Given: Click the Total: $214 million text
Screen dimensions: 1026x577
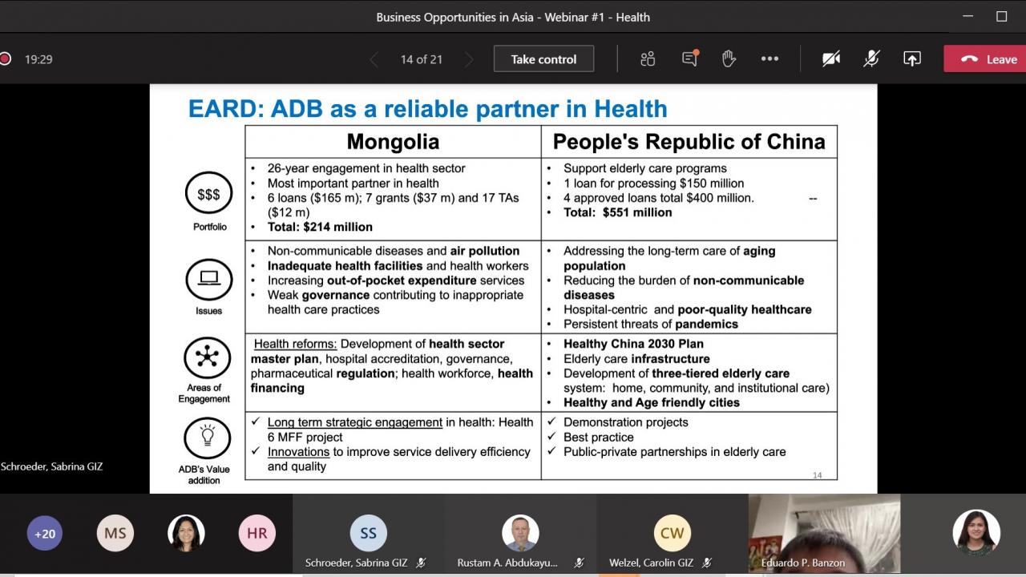Looking at the screenshot, I should (x=320, y=227).
